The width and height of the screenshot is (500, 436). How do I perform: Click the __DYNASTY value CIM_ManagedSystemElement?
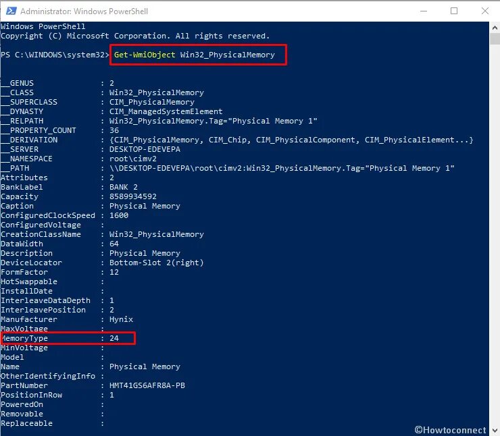coord(166,111)
